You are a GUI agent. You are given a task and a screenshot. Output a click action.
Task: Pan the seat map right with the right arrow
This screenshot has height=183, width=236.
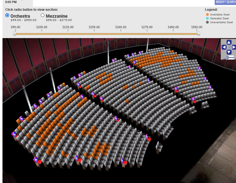234,47
